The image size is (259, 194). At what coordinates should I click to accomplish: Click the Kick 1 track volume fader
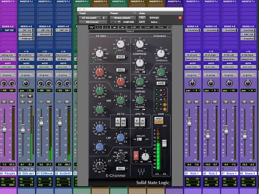(x=189, y=122)
